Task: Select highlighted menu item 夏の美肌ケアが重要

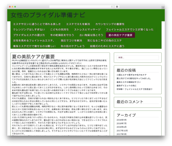Action: point(120,35)
